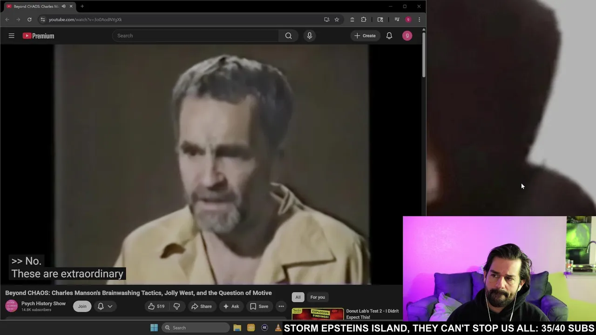Start voice search with the microphone icon

click(x=309, y=36)
